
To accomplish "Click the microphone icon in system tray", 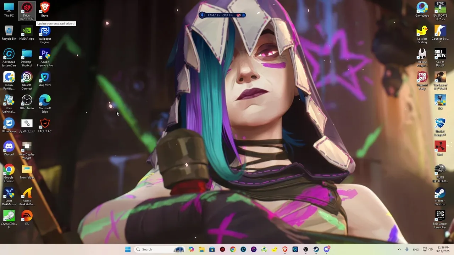I will 407,249.
